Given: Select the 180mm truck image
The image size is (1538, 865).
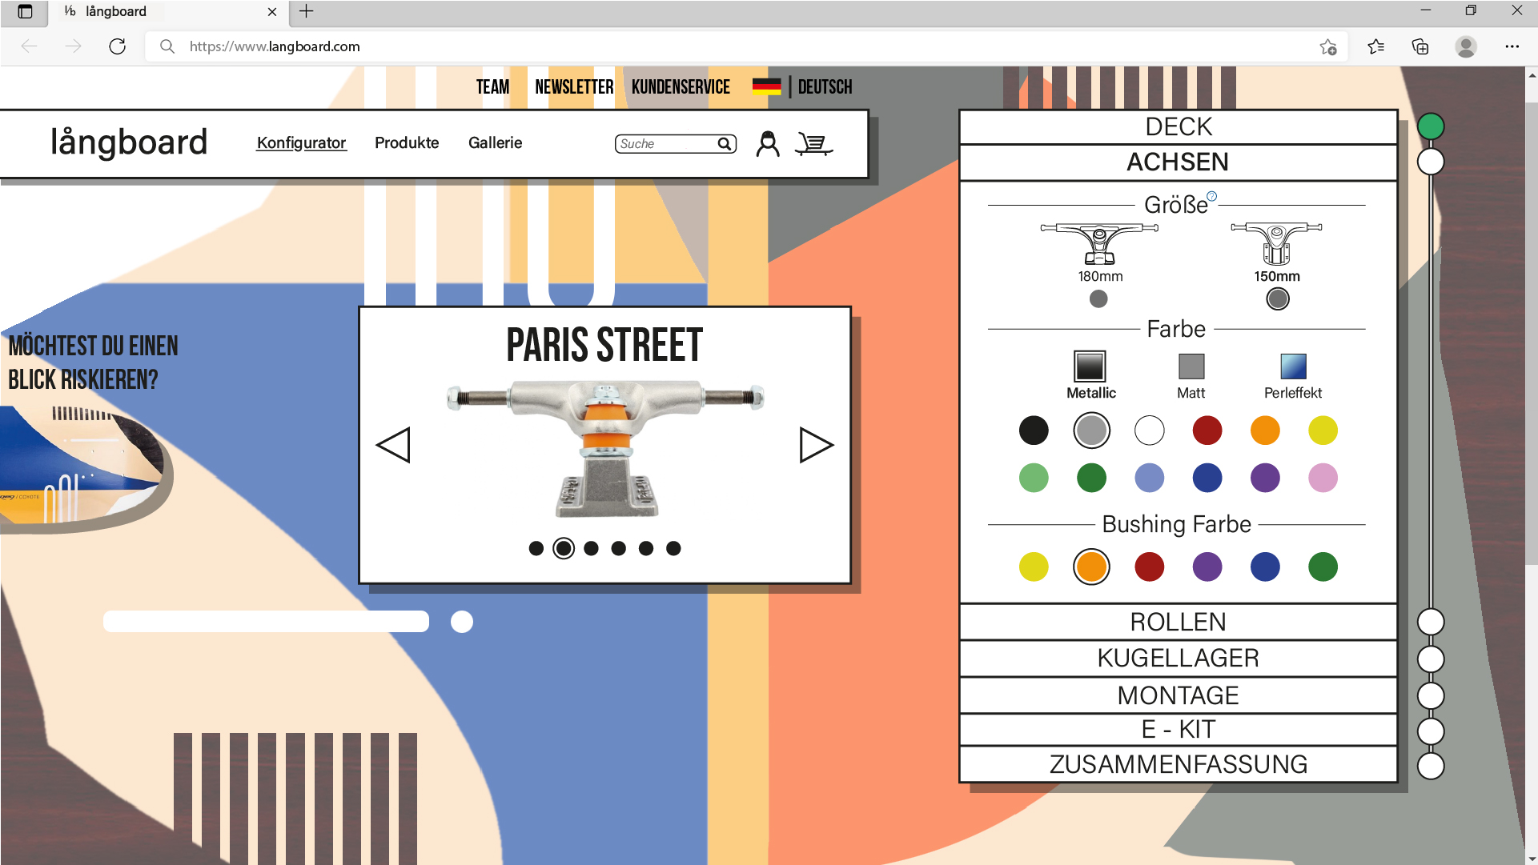Looking at the screenshot, I should [1099, 244].
